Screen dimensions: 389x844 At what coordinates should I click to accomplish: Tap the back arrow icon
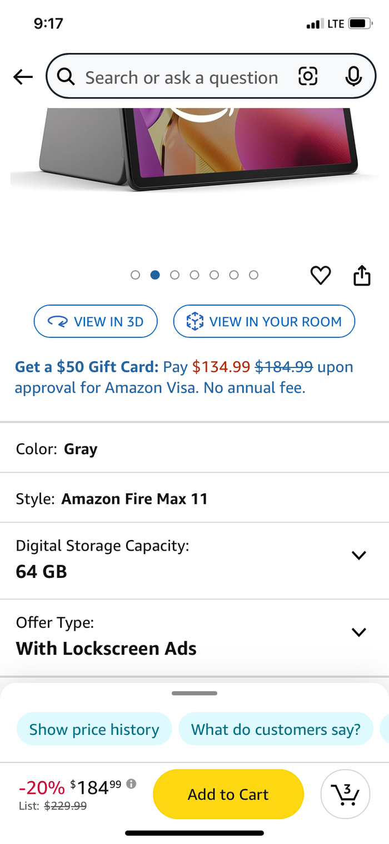23,77
